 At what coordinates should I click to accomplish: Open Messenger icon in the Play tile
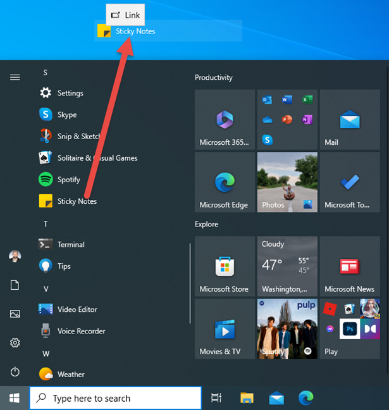tap(330, 328)
